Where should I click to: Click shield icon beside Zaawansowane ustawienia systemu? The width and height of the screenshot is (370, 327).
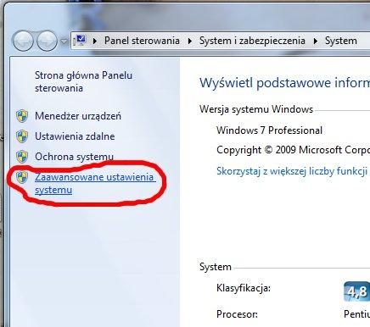[22, 177]
